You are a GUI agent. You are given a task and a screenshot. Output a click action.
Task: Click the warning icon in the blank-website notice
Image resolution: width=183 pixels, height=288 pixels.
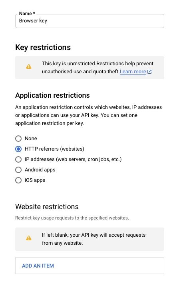click(x=29, y=238)
